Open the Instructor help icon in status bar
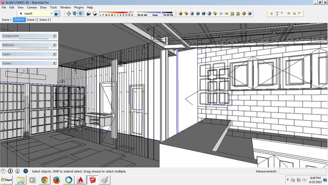Screen dimensions: 328x185 (26, 171)
